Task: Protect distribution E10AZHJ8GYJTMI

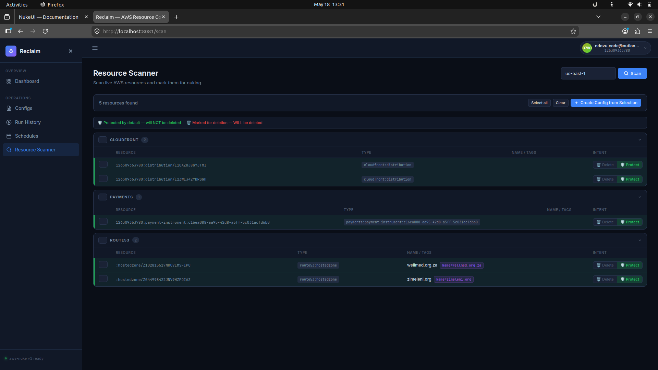Action: point(630,165)
